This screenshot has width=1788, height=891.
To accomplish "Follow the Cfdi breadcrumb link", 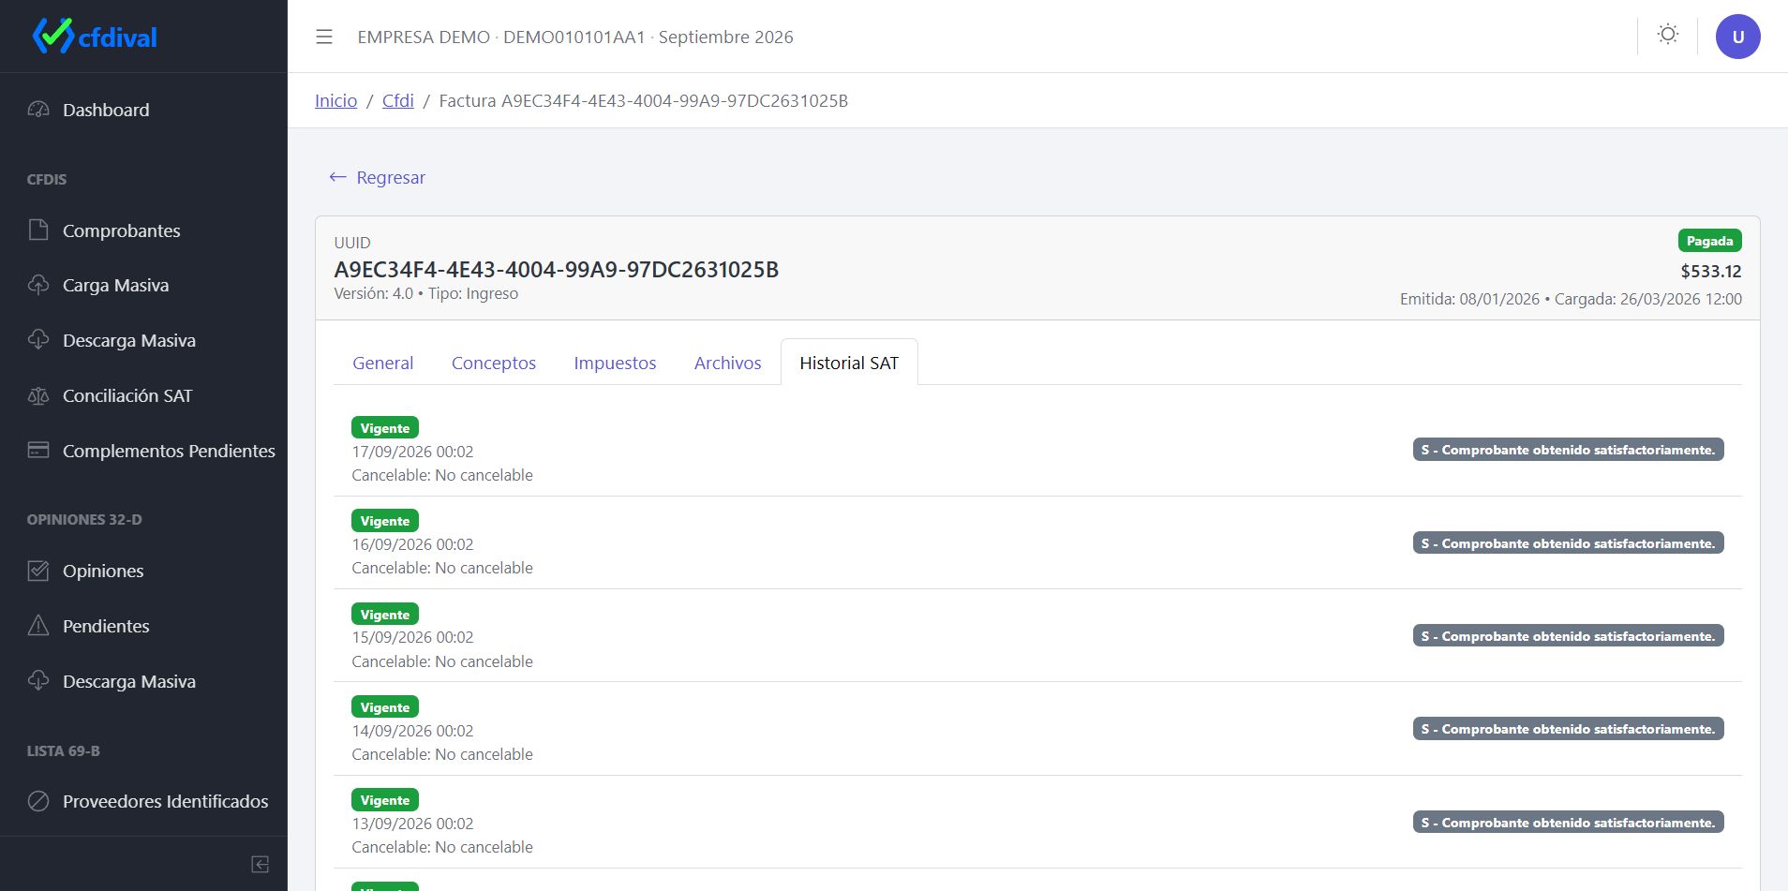I will coord(398,100).
